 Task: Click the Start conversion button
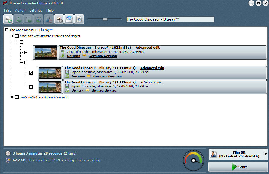click(x=238, y=167)
